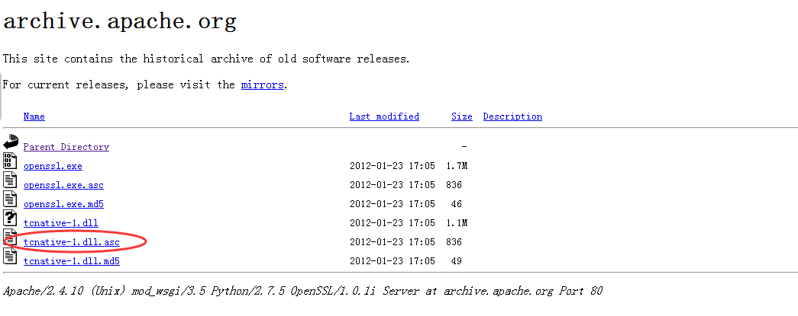Click the file icon beside tcnative-1.dll.asc
This screenshot has height=316, width=798.
10,238
